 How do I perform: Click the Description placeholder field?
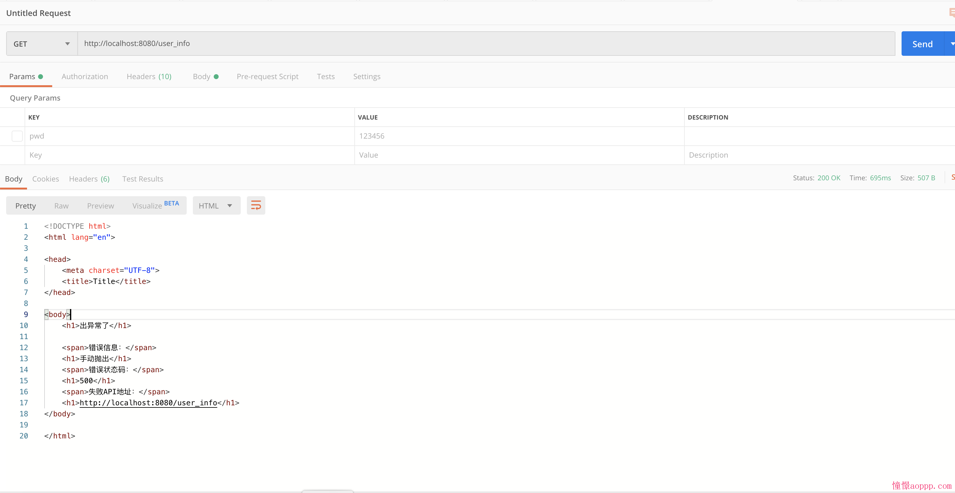[x=820, y=155]
